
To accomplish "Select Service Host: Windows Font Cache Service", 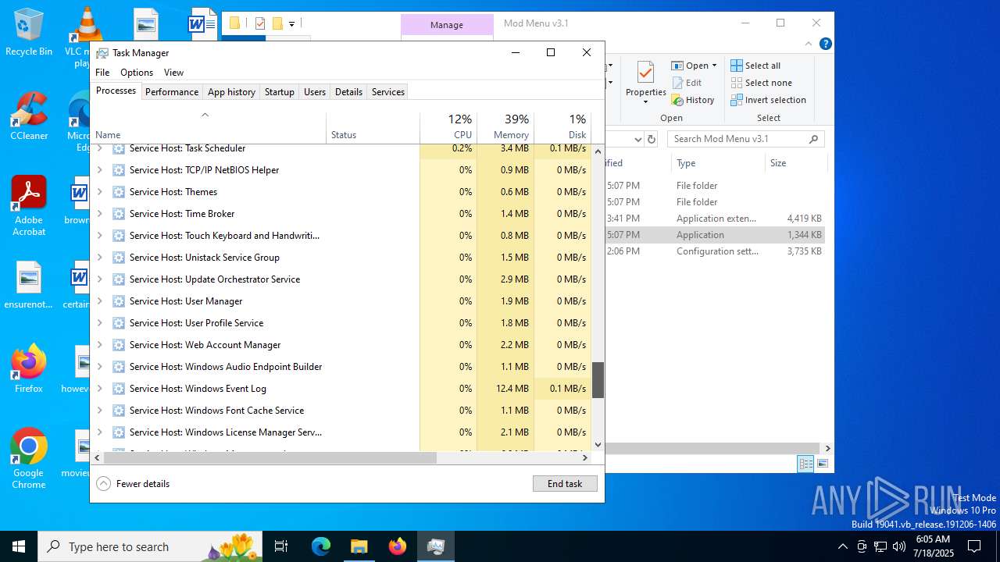I will pos(341,411).
